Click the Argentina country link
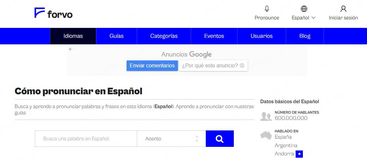 coord(286,146)
